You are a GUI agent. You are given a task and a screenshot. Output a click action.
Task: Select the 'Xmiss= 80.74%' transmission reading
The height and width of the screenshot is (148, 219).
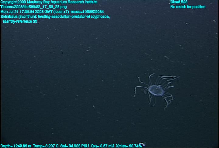pyautogui.click(x=129, y=146)
